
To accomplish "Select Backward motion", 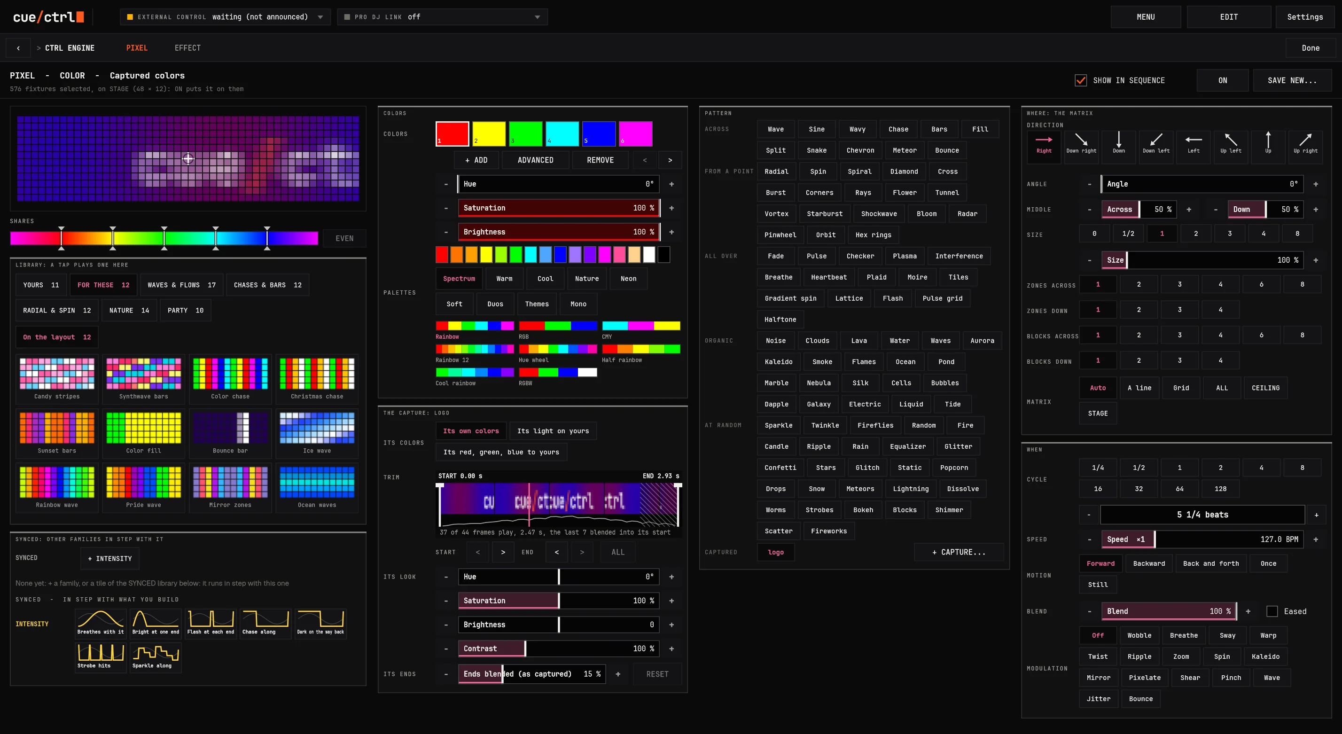I will pos(1149,563).
